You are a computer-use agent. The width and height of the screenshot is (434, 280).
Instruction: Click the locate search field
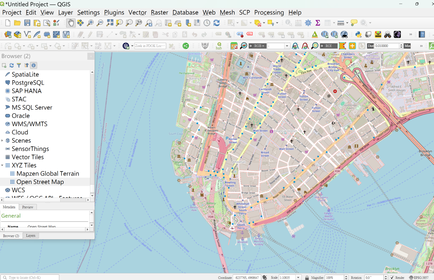[x=30, y=277]
